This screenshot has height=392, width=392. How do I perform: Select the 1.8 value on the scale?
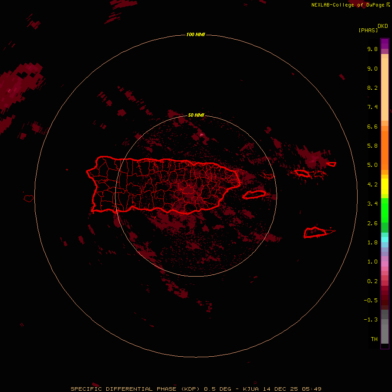[x=372, y=242]
